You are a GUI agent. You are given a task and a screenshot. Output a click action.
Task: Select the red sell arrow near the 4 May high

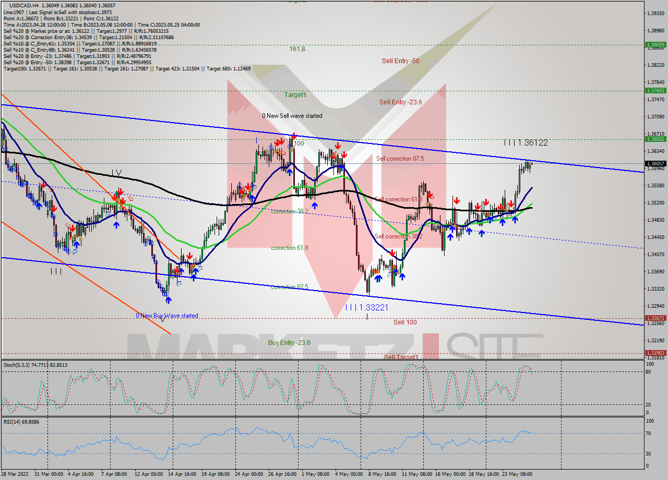[x=344, y=155]
